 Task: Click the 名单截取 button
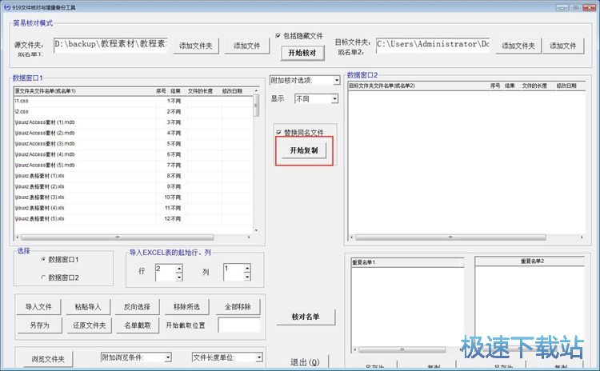click(138, 325)
